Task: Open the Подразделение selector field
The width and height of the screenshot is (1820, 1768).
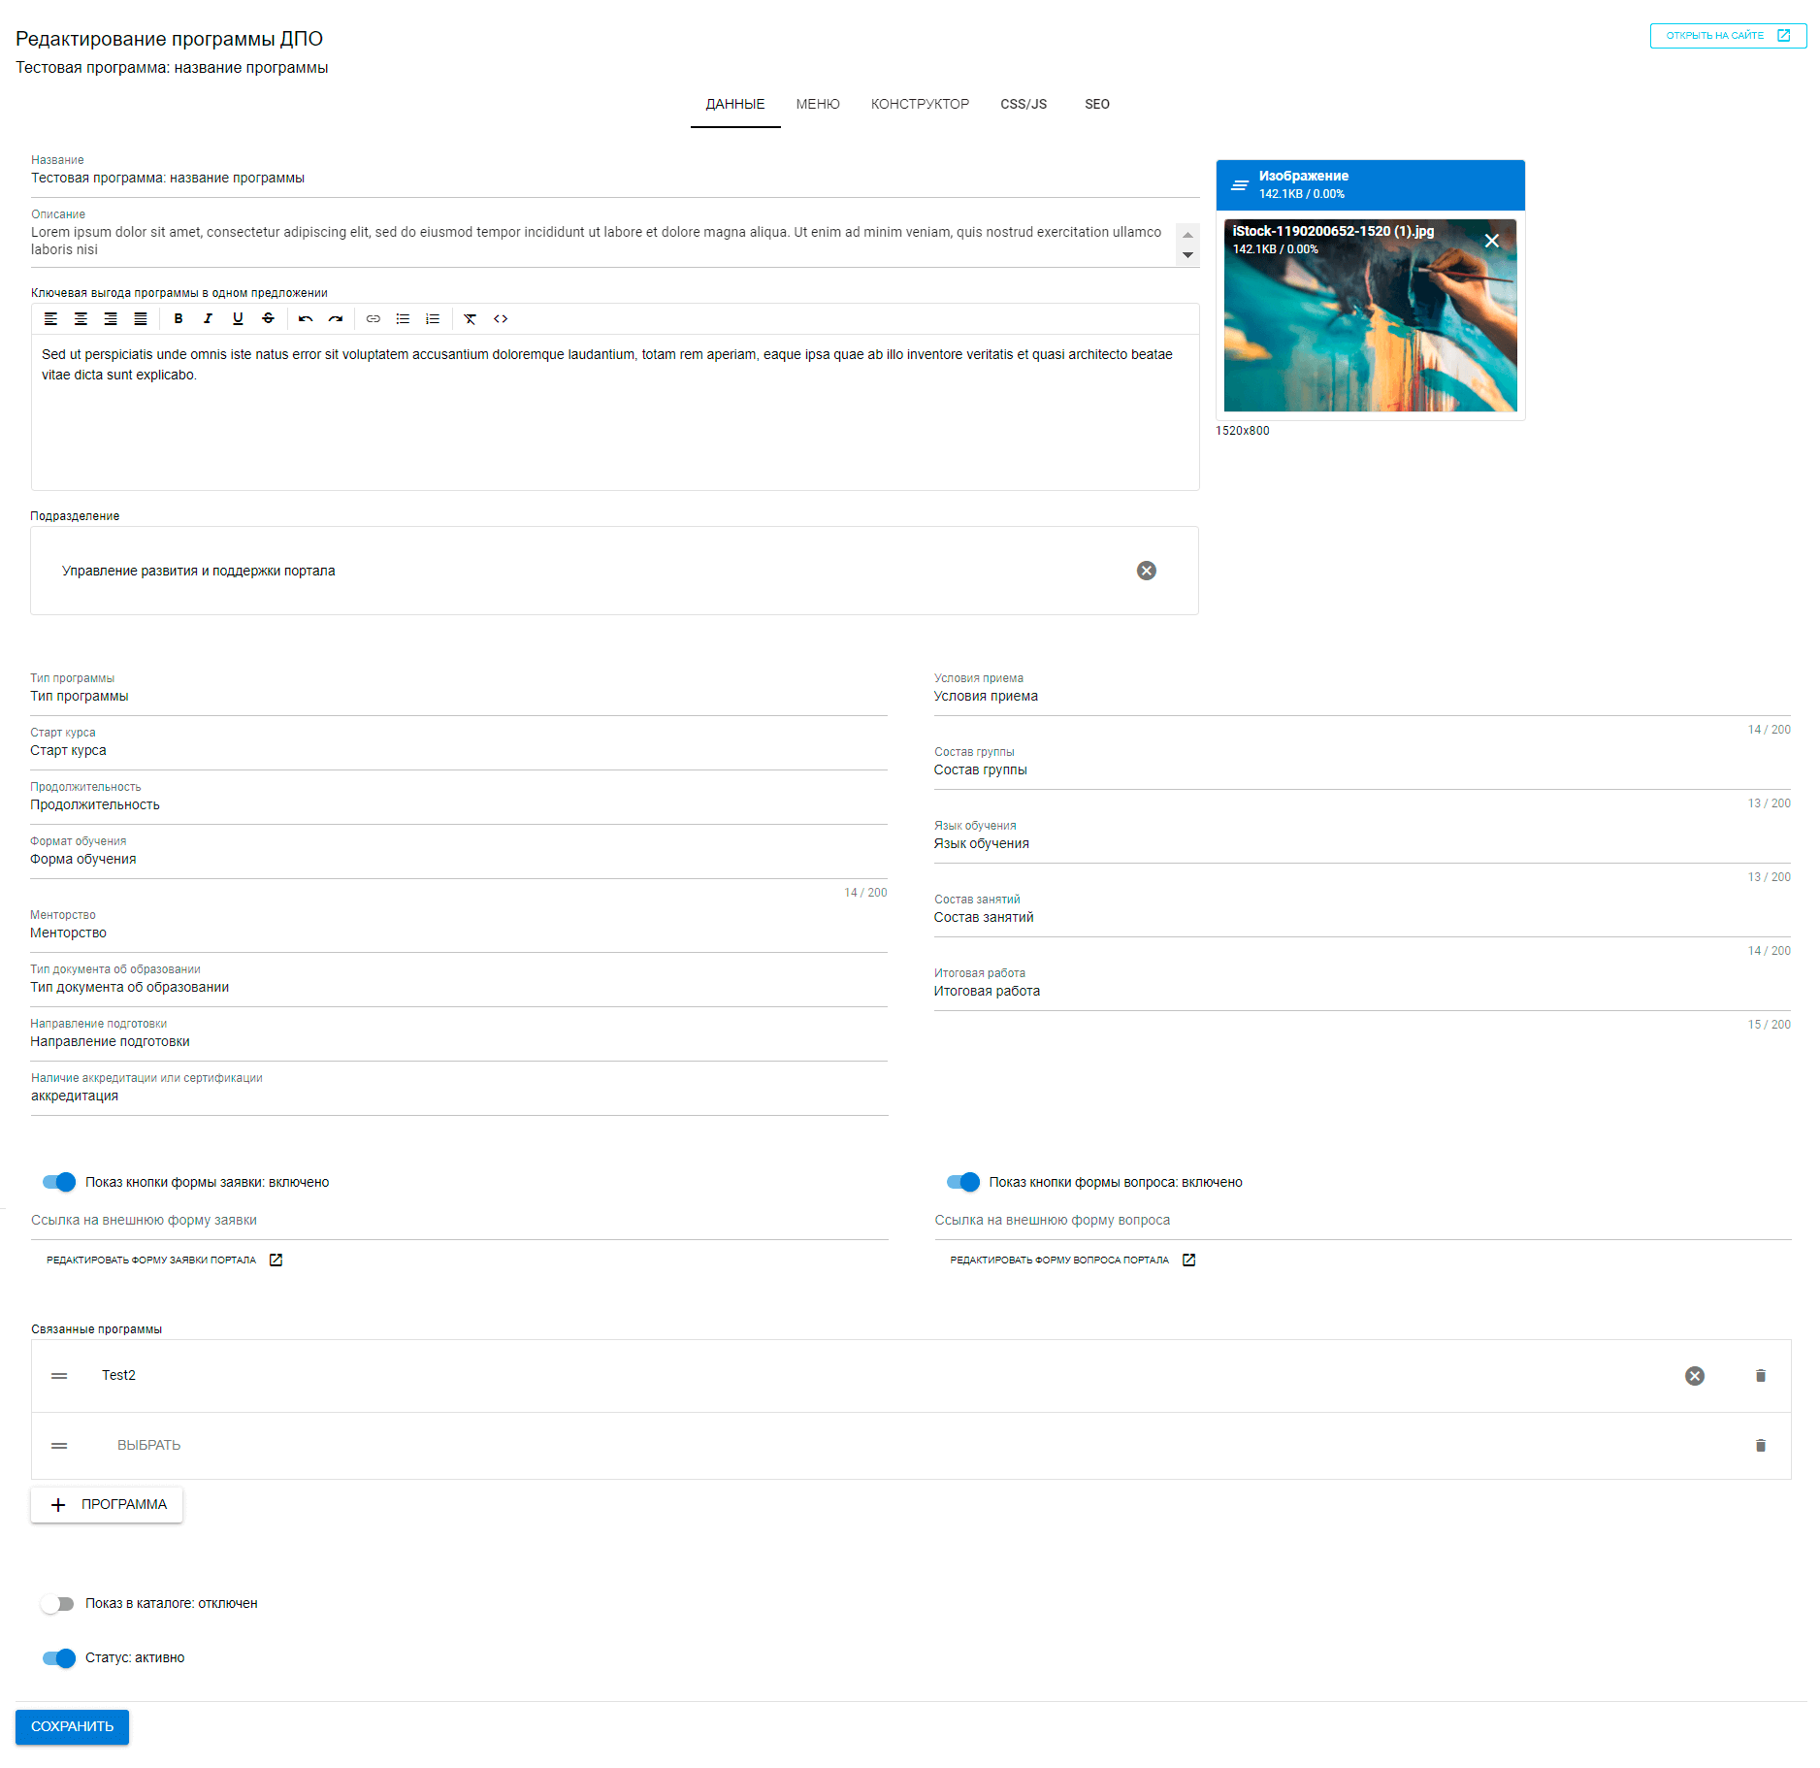Action: click(614, 571)
